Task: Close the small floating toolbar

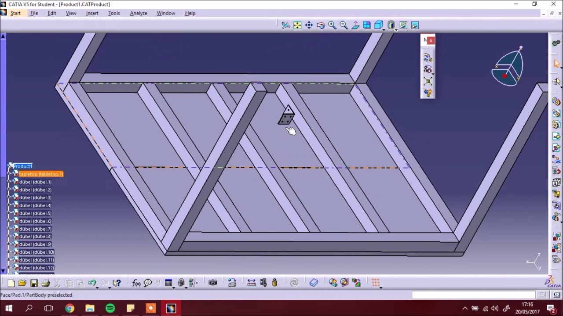Action: click(x=431, y=40)
